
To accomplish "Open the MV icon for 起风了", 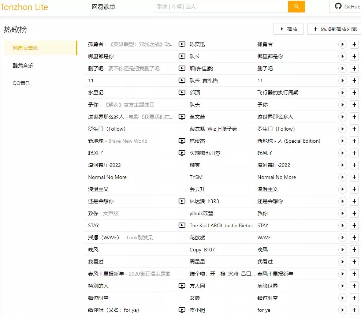I will pyautogui.click(x=182, y=153).
